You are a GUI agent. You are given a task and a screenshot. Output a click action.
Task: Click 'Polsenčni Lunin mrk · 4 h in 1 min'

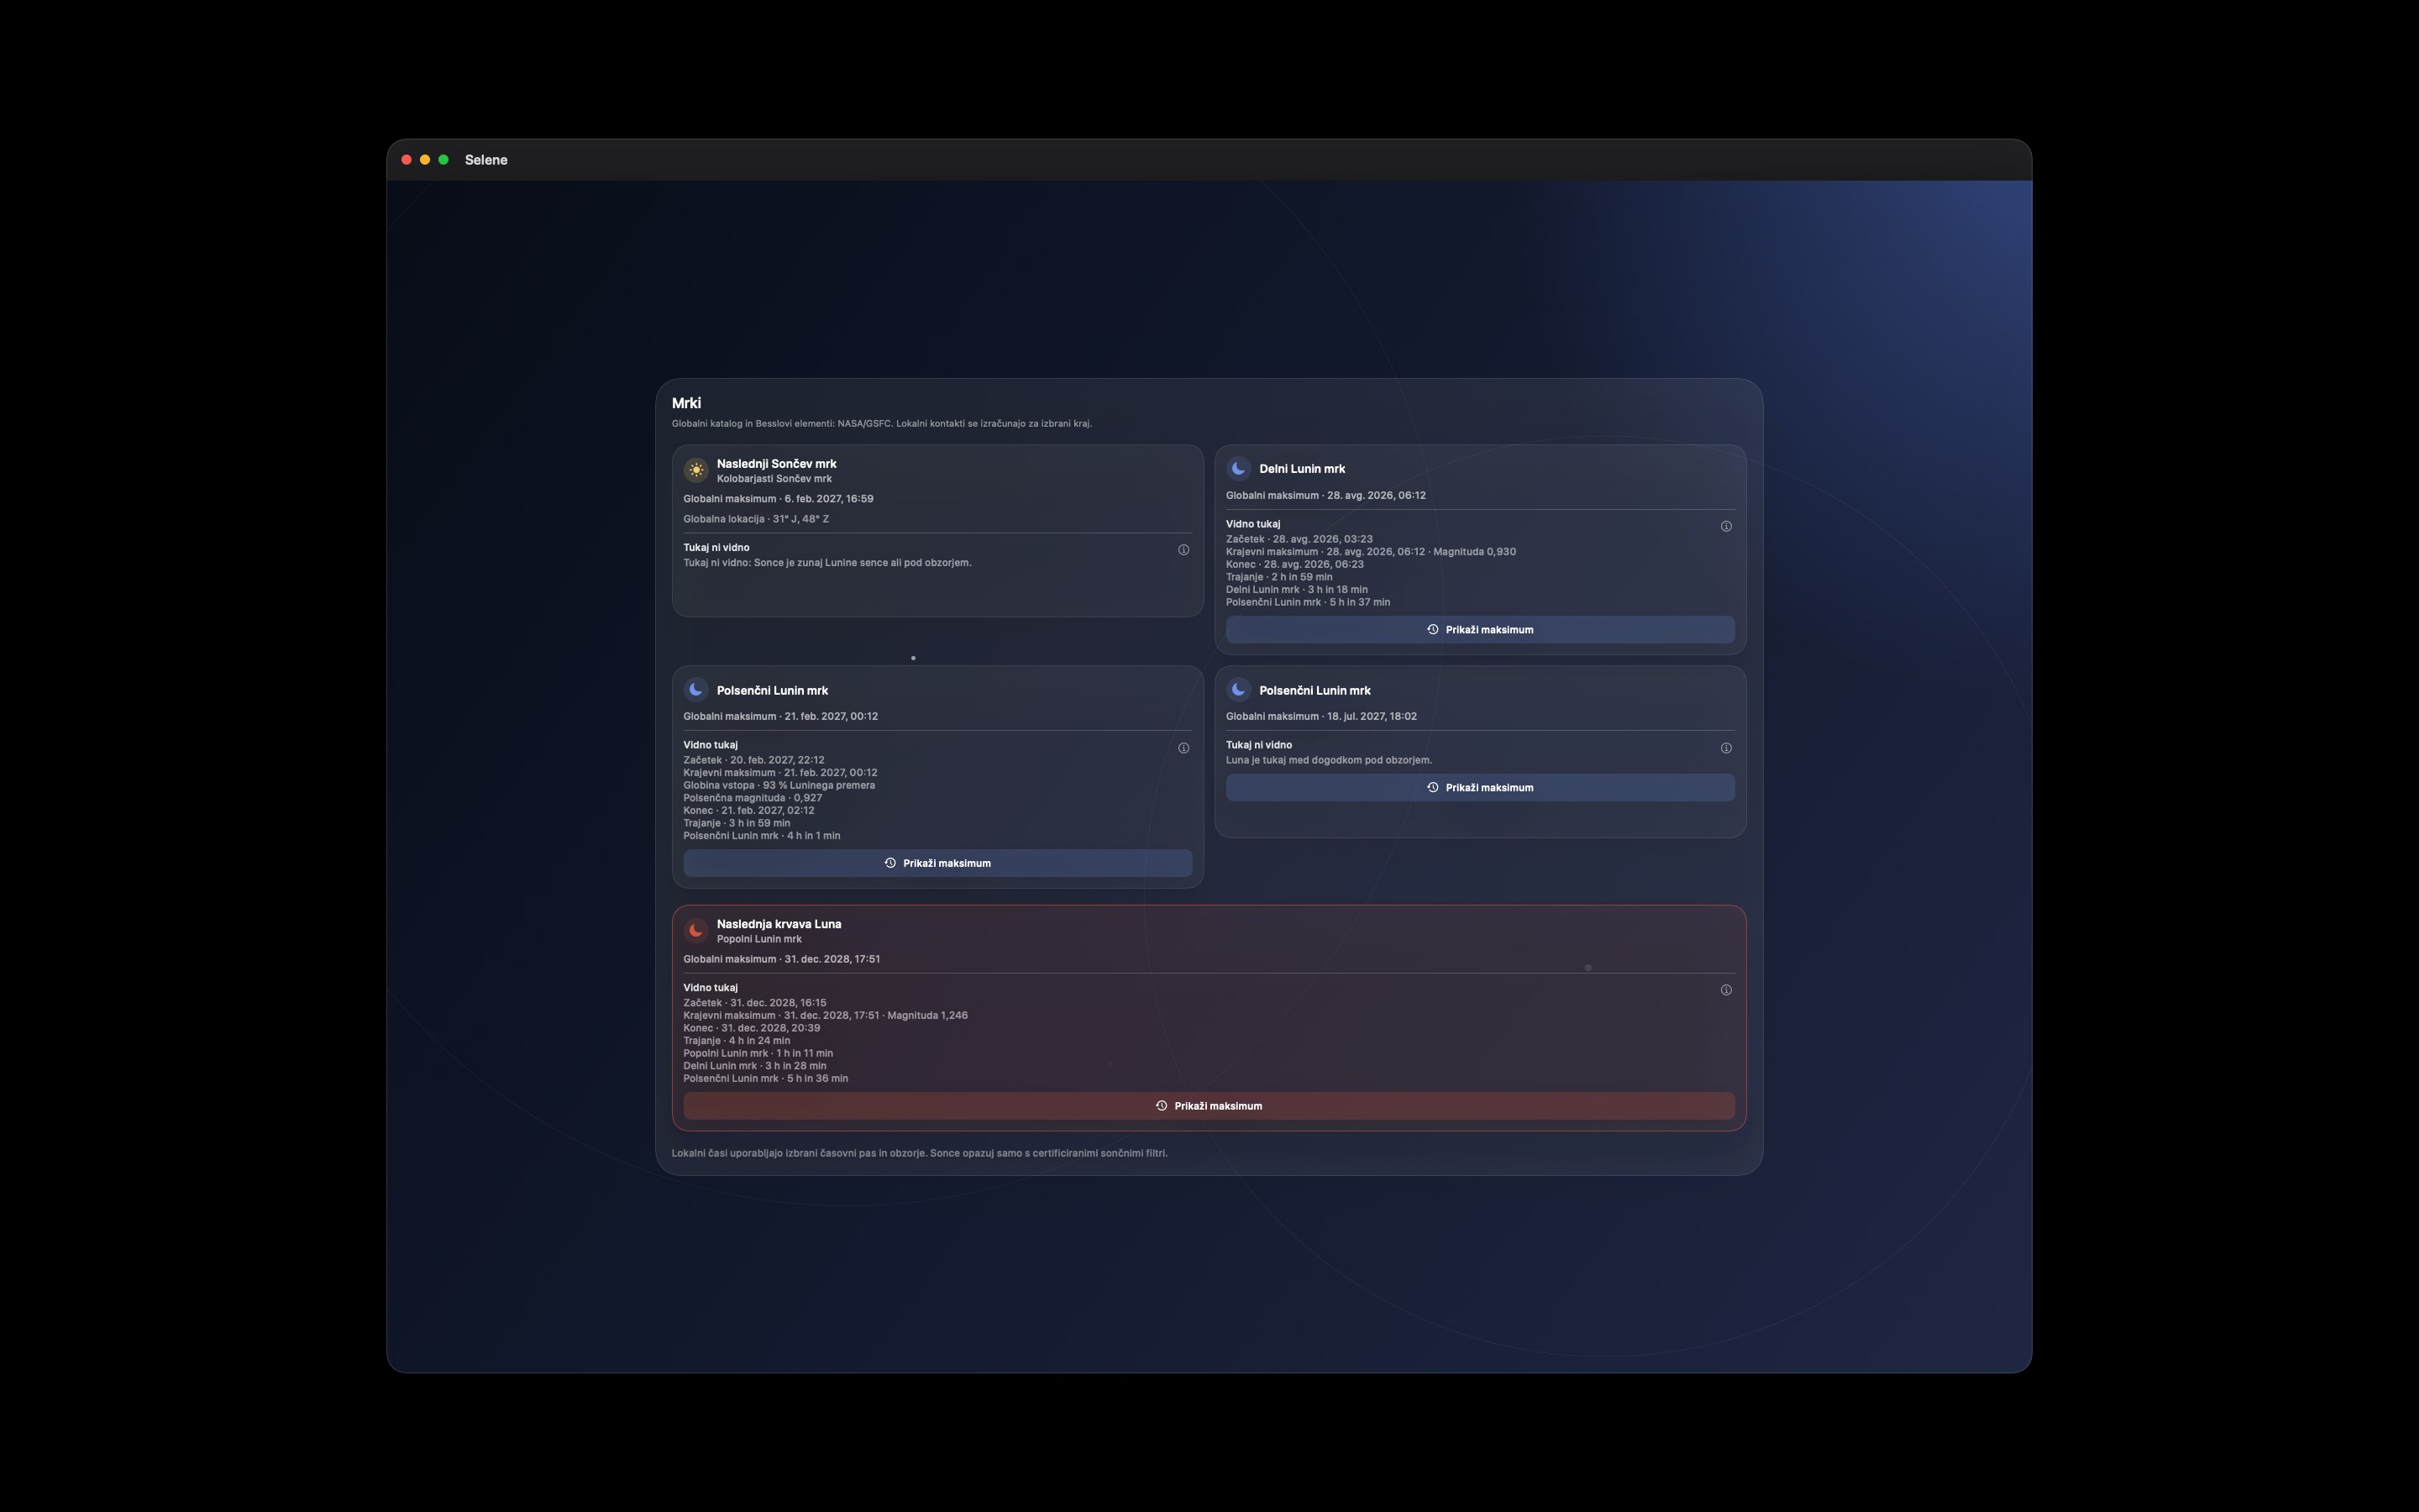(x=763, y=836)
